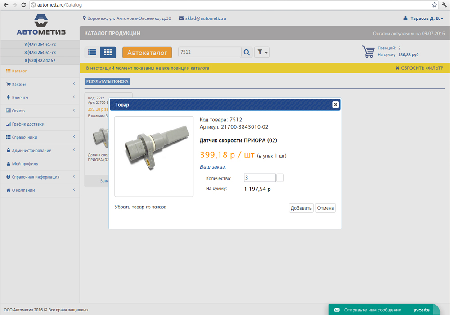
Task: Click the Добавить button
Action: [301, 208]
